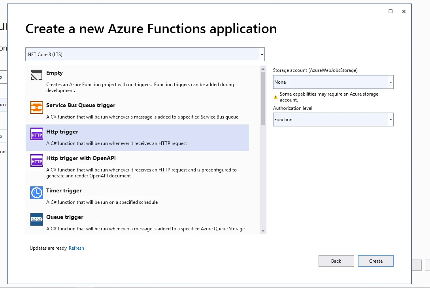This screenshot has height=288, width=430.
Task: Click inside the framework selection field
Action: [x=138, y=54]
